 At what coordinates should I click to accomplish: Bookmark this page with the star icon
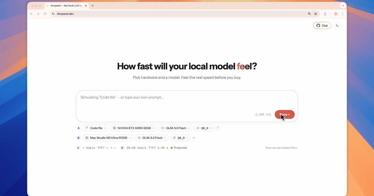tap(316, 14)
